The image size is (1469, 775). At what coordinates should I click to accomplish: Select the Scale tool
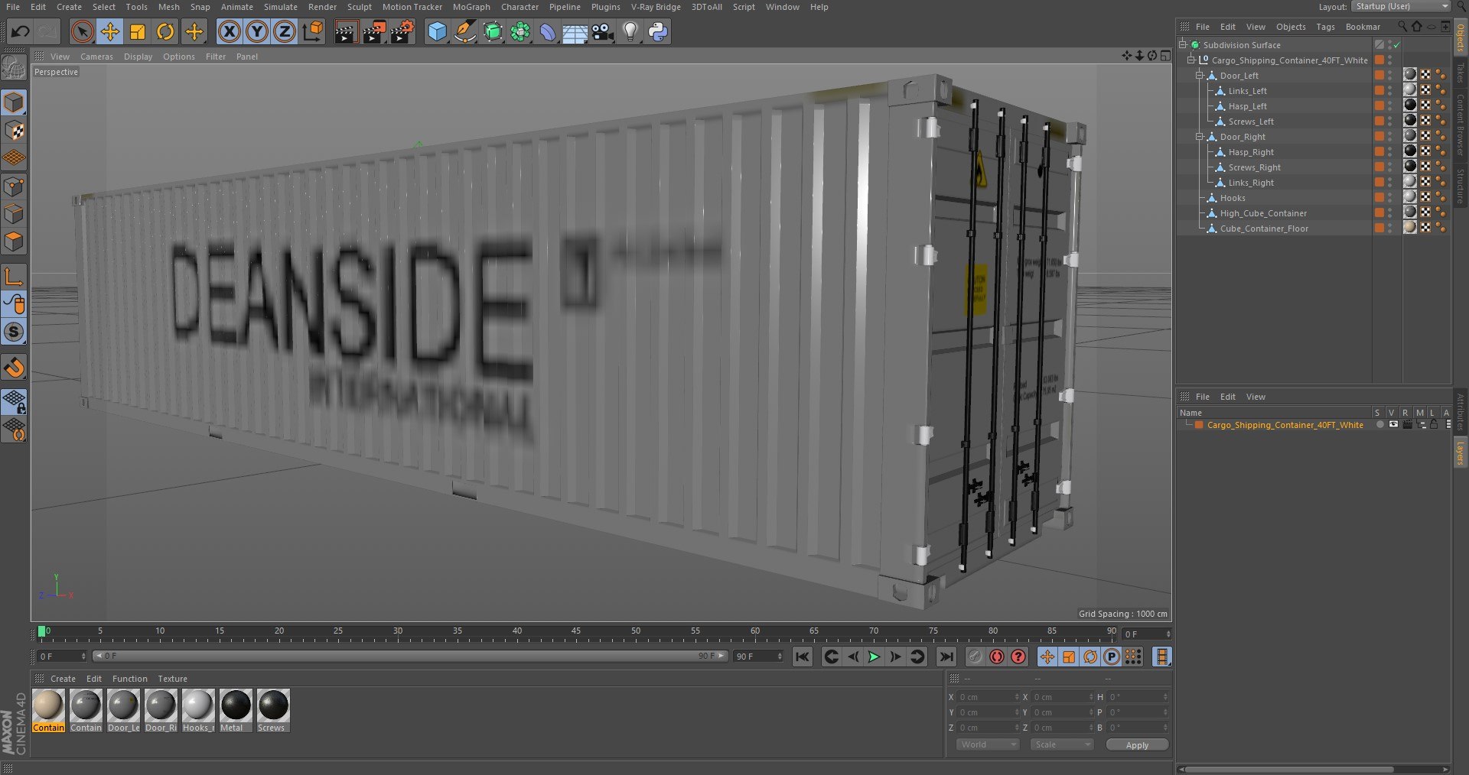click(138, 31)
